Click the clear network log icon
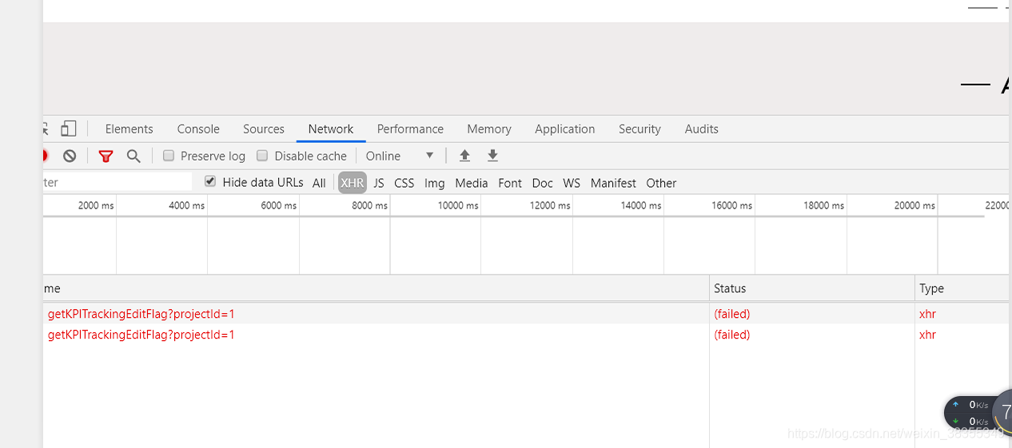Viewport: 1012px width, 448px height. [70, 156]
